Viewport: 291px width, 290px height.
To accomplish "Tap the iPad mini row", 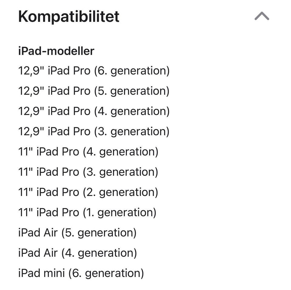I will (x=81, y=273).
